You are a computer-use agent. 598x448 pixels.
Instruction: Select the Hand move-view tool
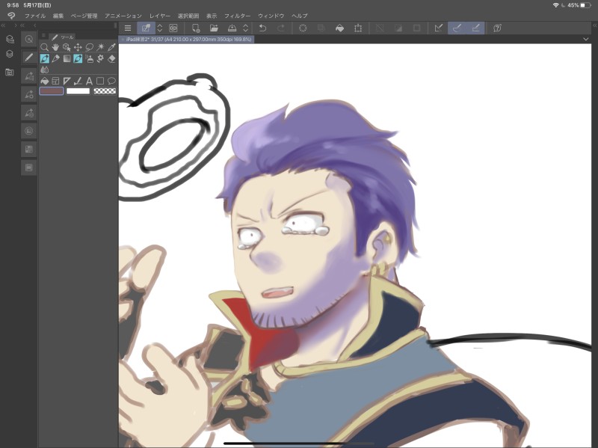tap(55, 47)
